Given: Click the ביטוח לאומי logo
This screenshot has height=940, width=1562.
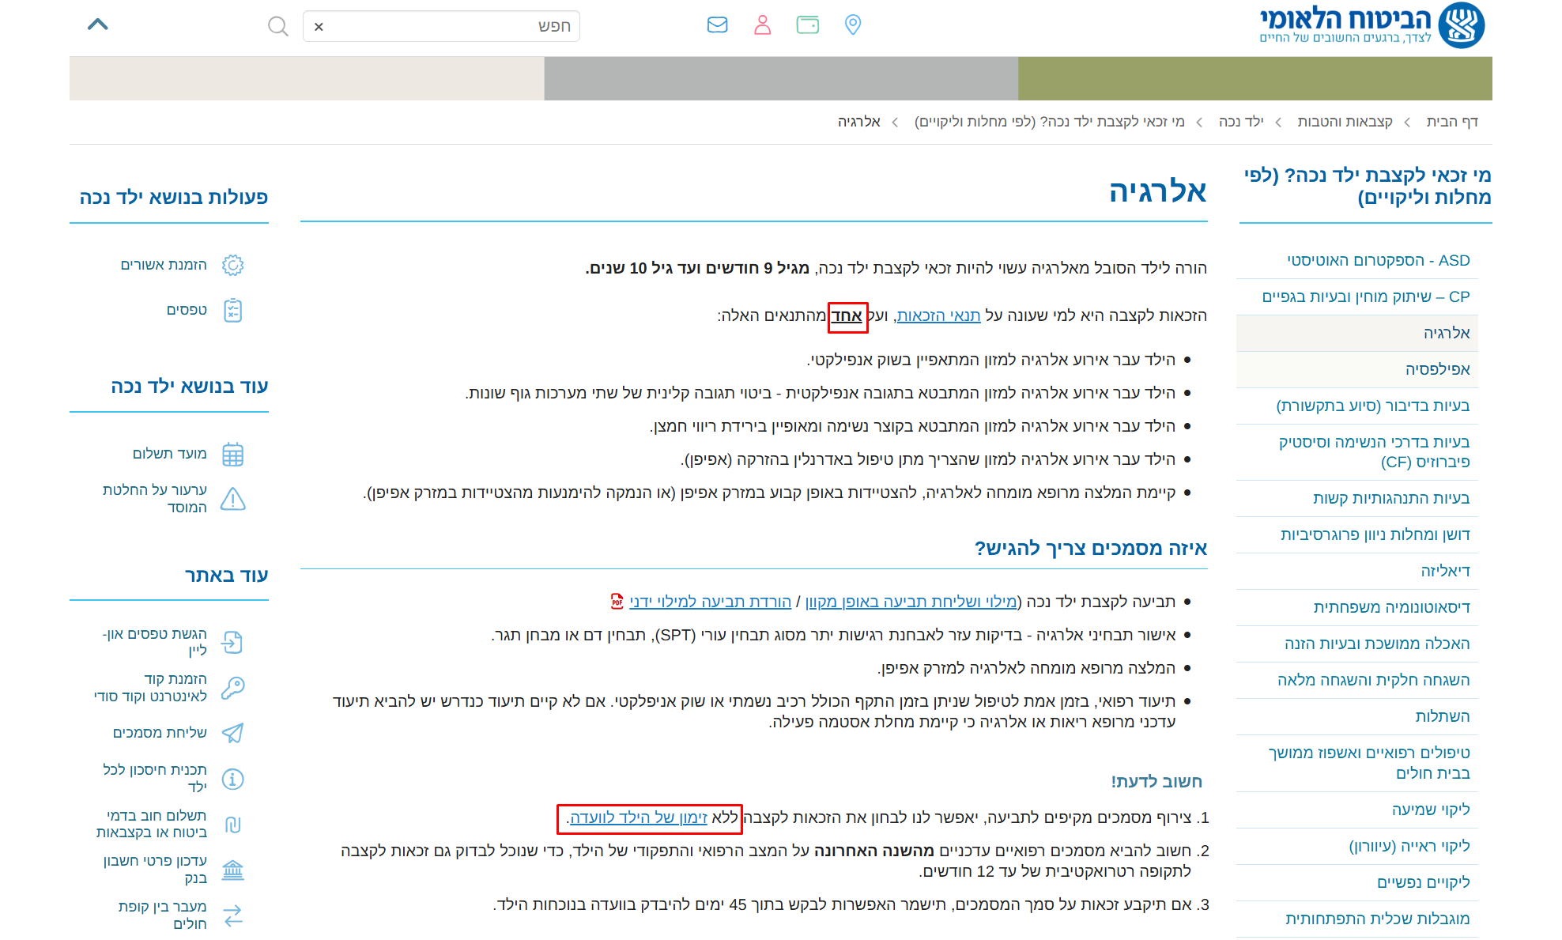Looking at the screenshot, I should point(1371,25).
